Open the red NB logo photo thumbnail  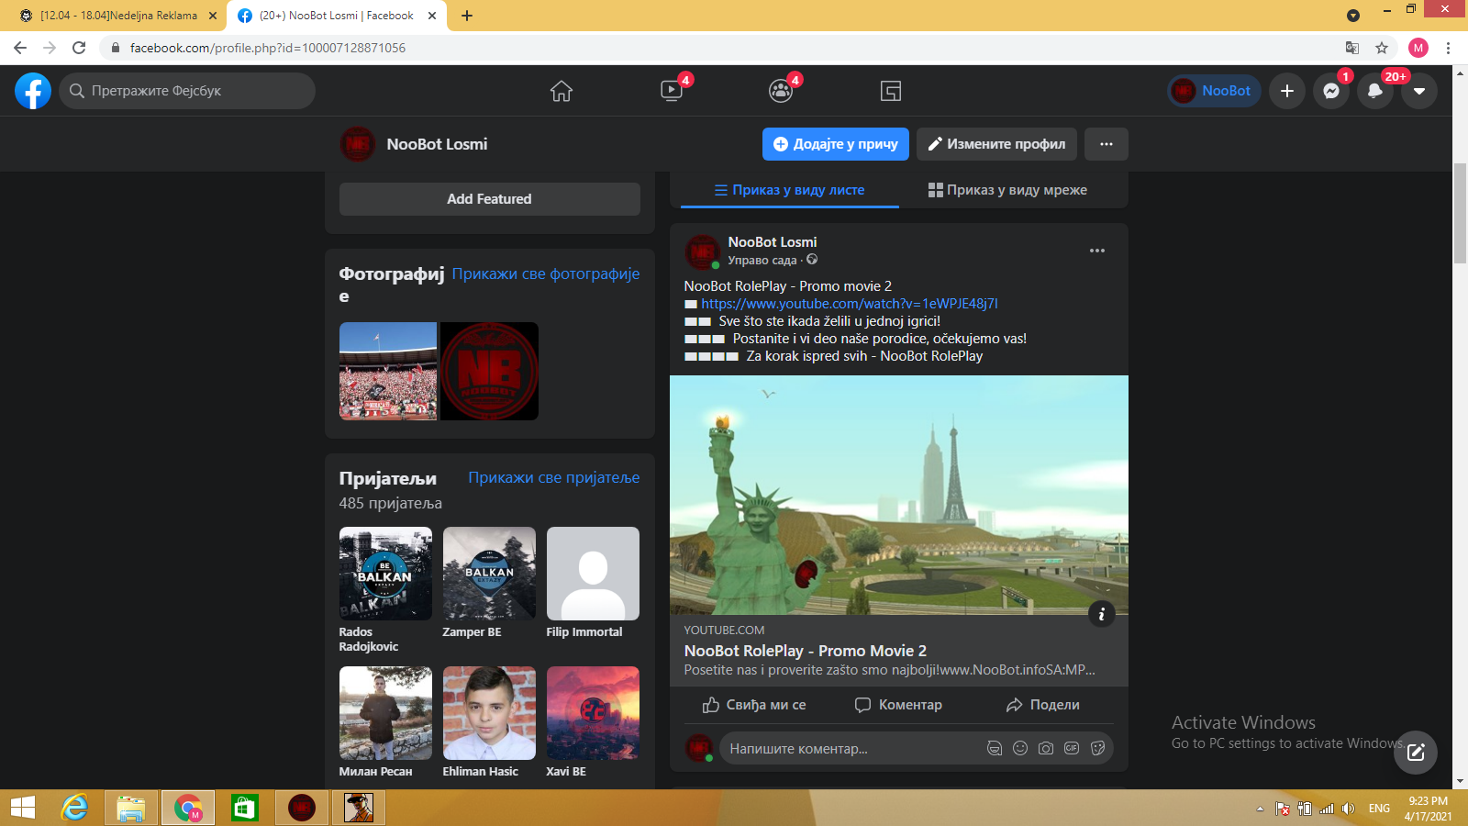tap(489, 371)
